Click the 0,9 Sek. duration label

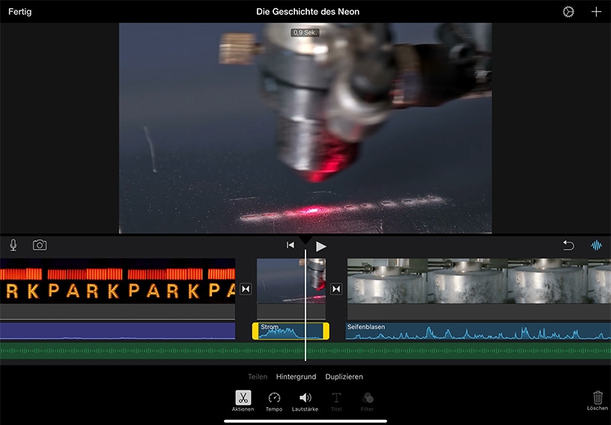click(x=305, y=33)
